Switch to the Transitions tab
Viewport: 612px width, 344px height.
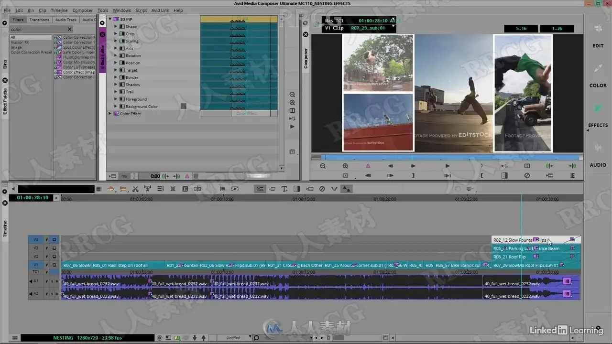pos(39,20)
